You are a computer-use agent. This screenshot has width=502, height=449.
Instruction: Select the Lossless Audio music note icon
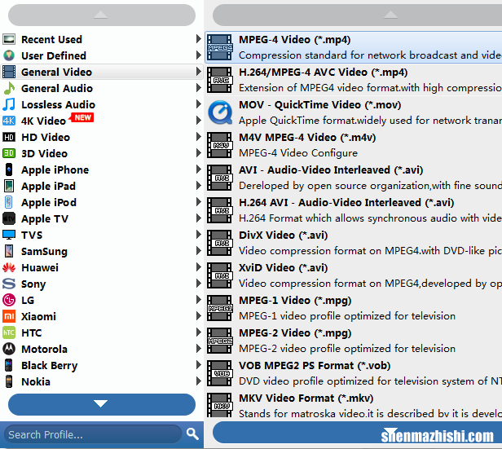pos(9,104)
